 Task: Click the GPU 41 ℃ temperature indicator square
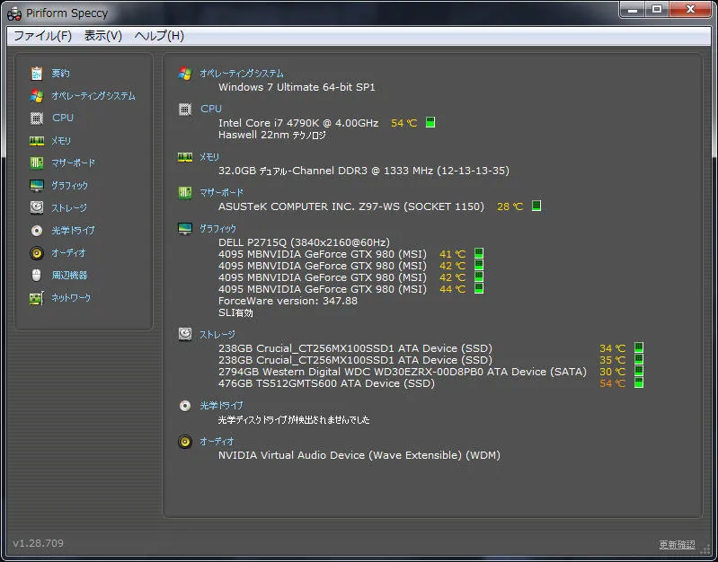[478, 253]
